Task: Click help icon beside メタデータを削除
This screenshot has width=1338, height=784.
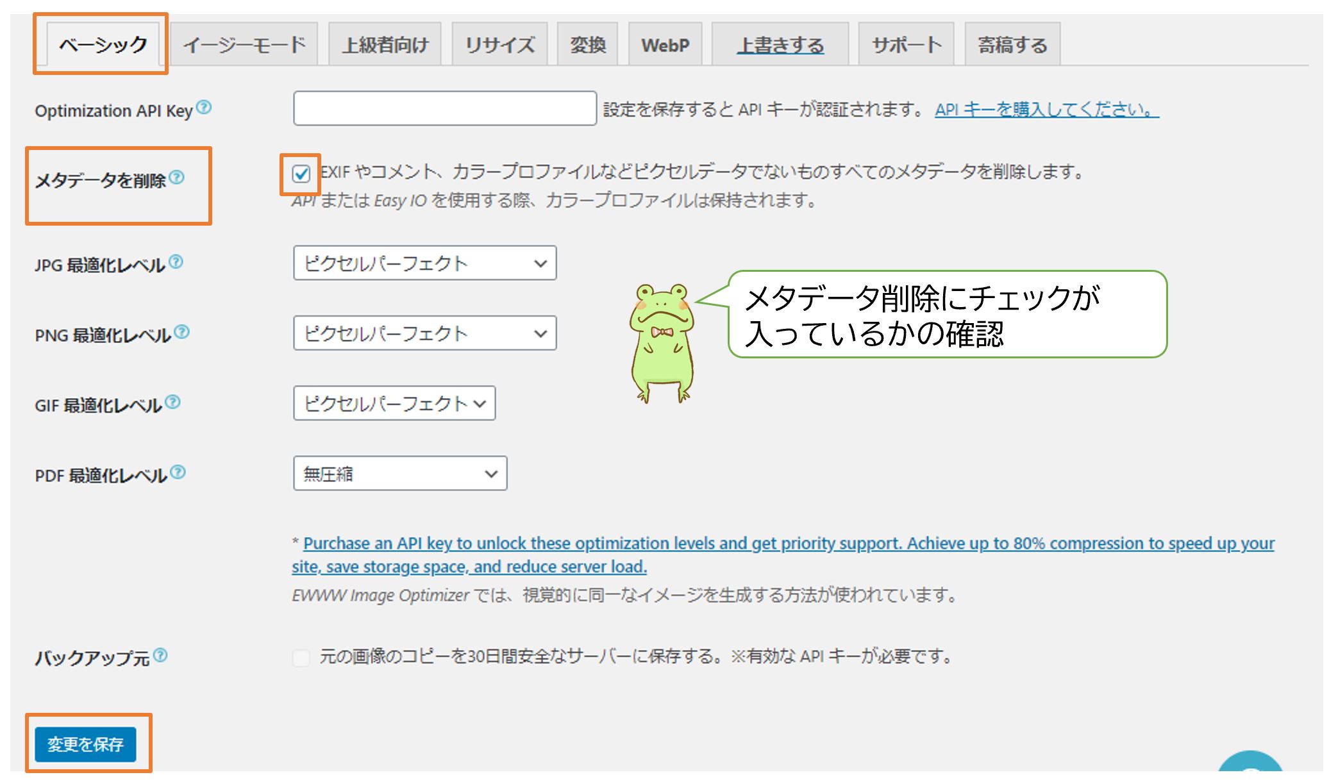Action: 177,177
